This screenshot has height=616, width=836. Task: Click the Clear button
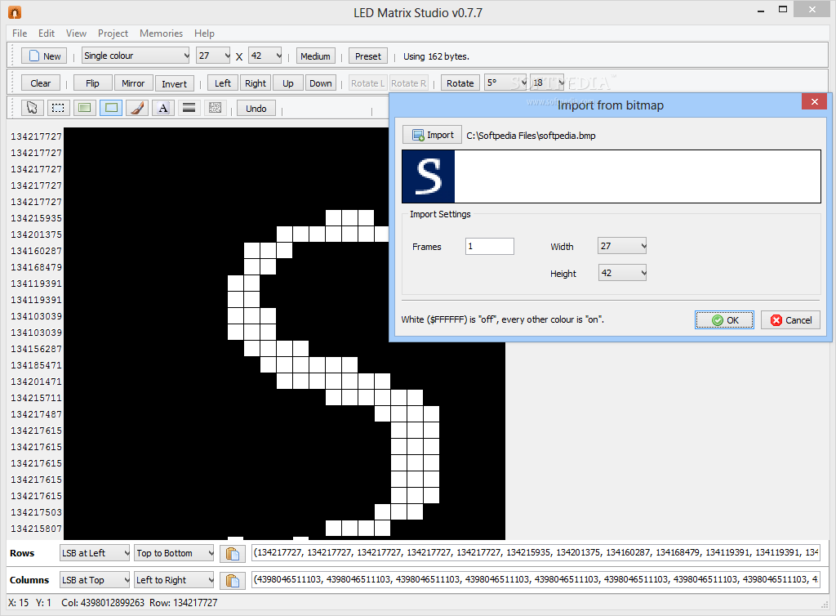pyautogui.click(x=41, y=83)
